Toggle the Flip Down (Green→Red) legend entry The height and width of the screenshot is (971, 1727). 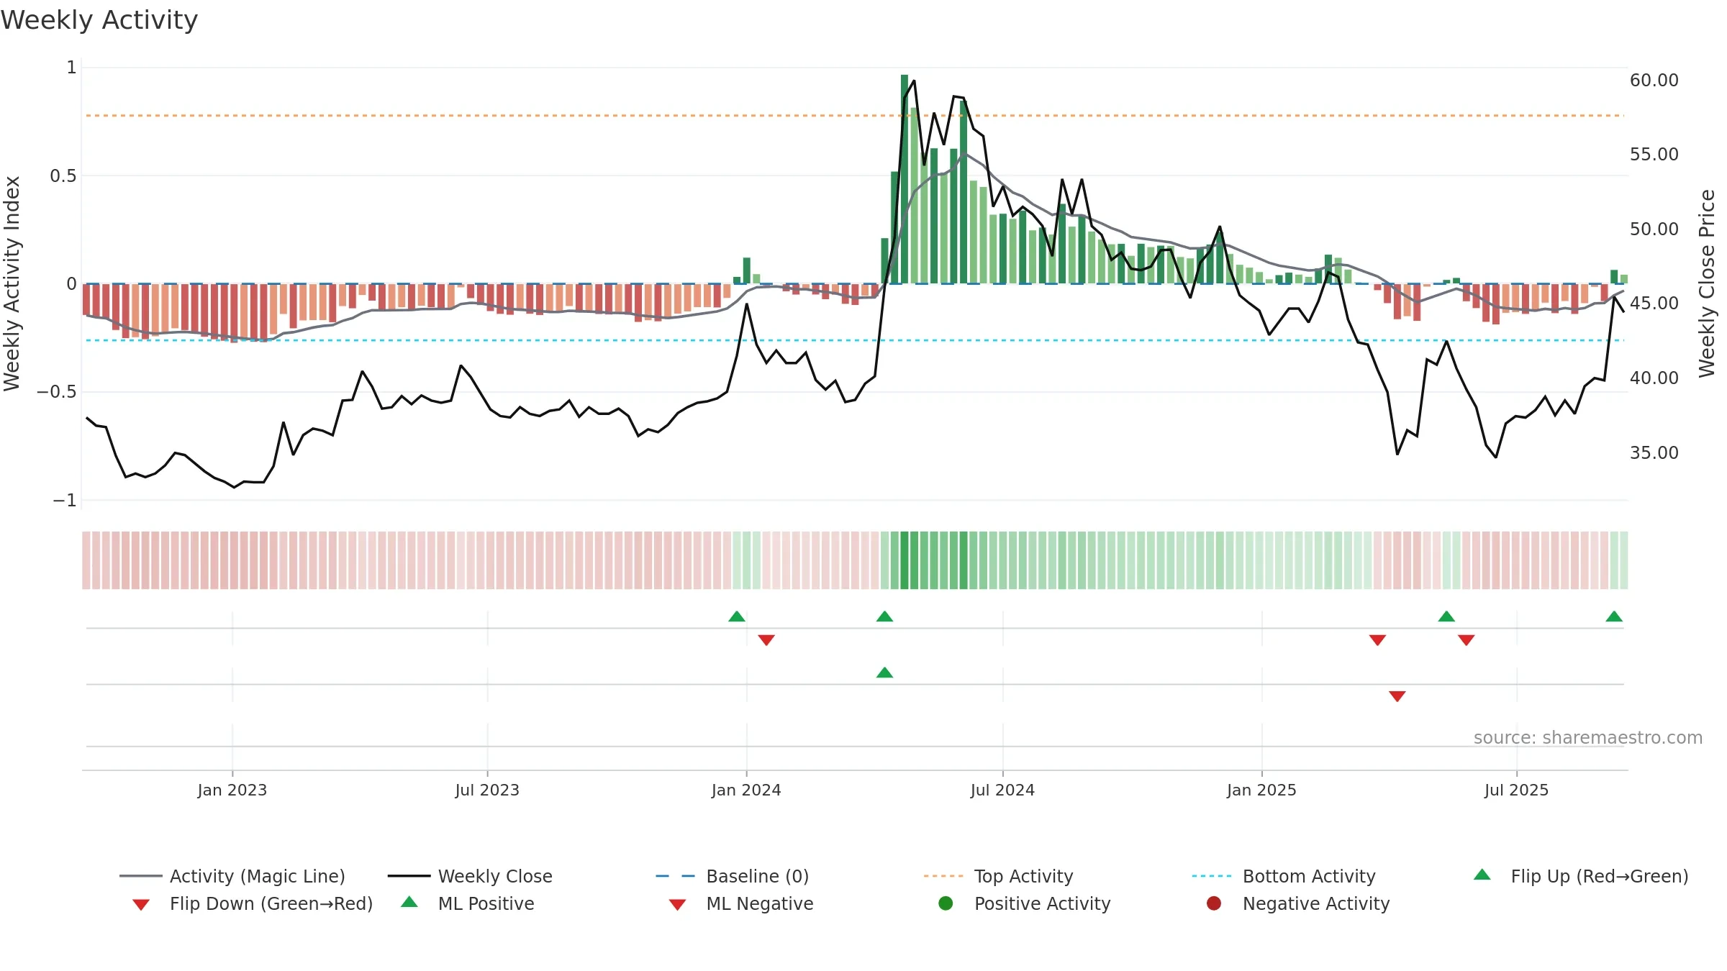coord(252,903)
